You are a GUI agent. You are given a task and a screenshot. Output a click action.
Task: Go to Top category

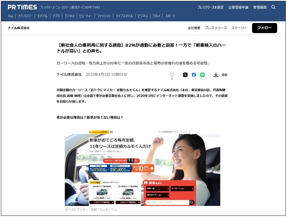10,16
